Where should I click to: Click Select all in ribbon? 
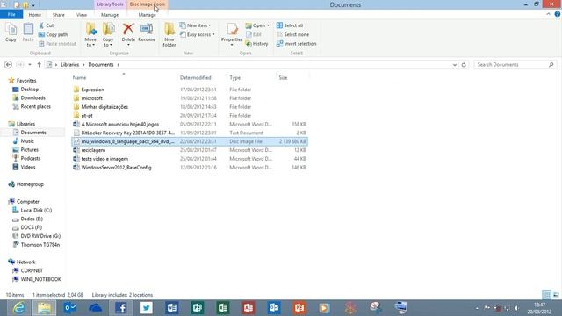tap(290, 25)
